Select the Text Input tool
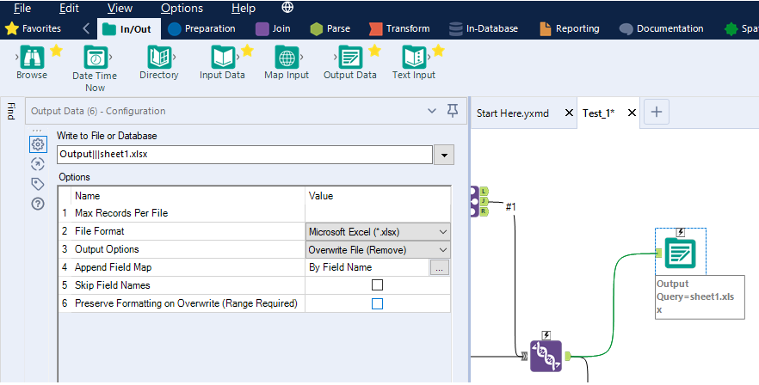 [x=413, y=58]
